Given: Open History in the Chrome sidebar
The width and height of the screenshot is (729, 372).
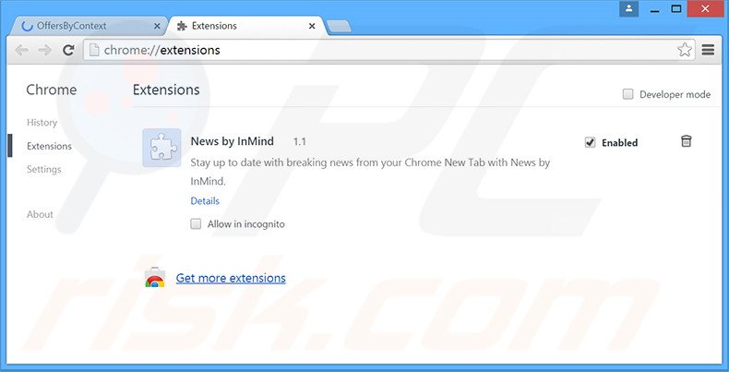Looking at the screenshot, I should tap(42, 123).
